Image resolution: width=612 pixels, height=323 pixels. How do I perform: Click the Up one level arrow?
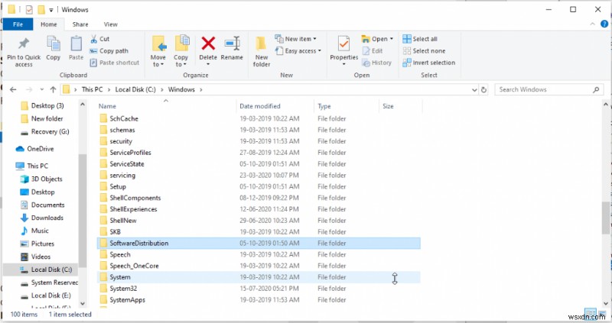click(x=53, y=89)
